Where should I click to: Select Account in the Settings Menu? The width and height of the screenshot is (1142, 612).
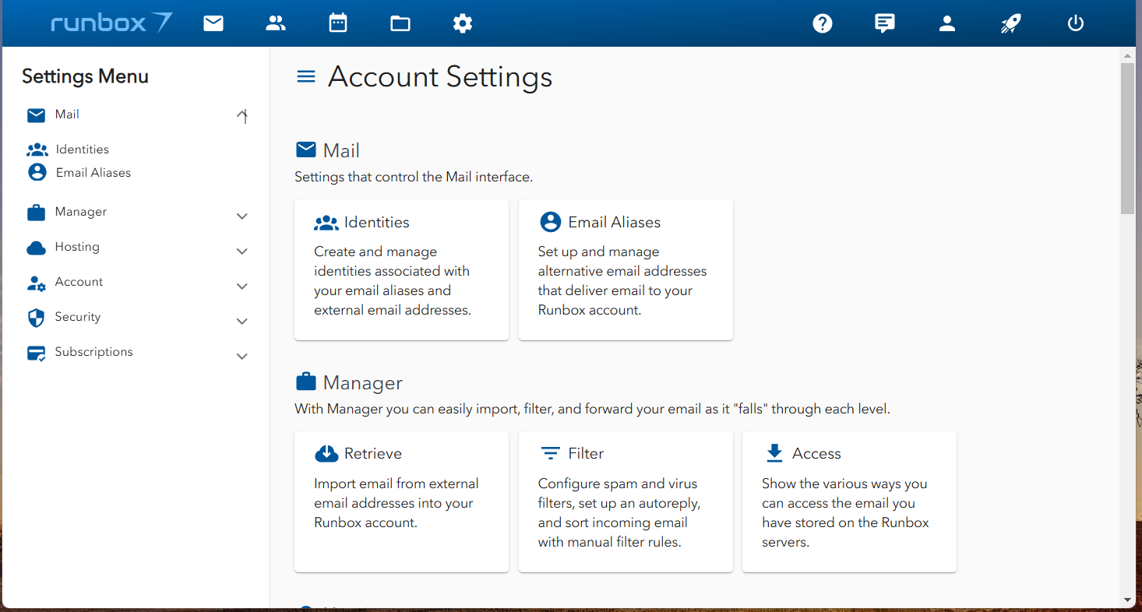[x=79, y=282]
